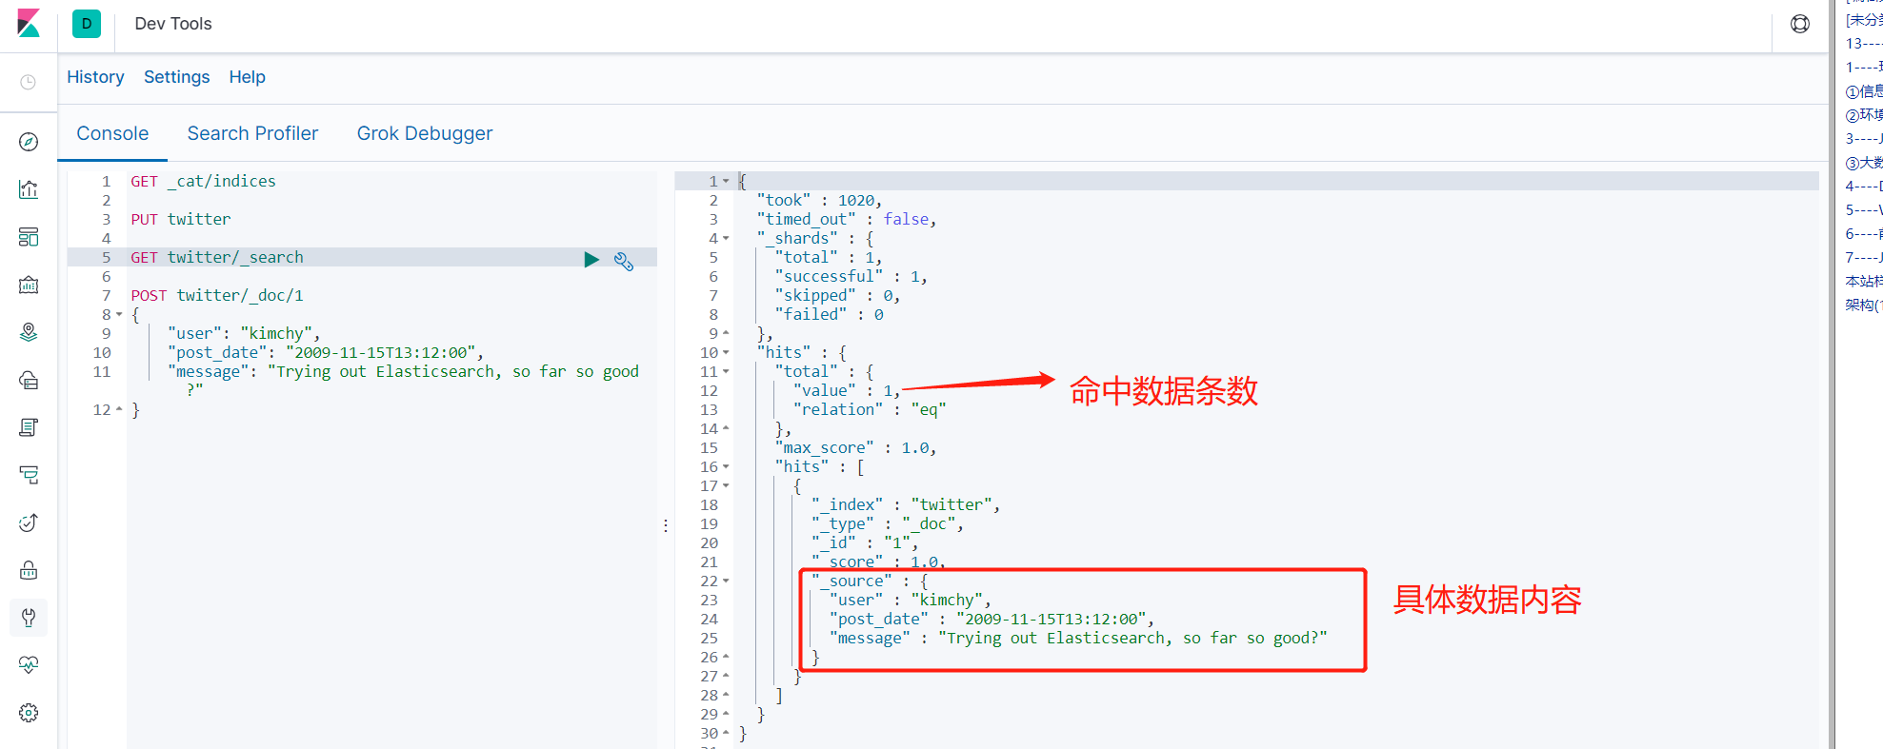Switch to the Grok Debugger tab

click(425, 133)
